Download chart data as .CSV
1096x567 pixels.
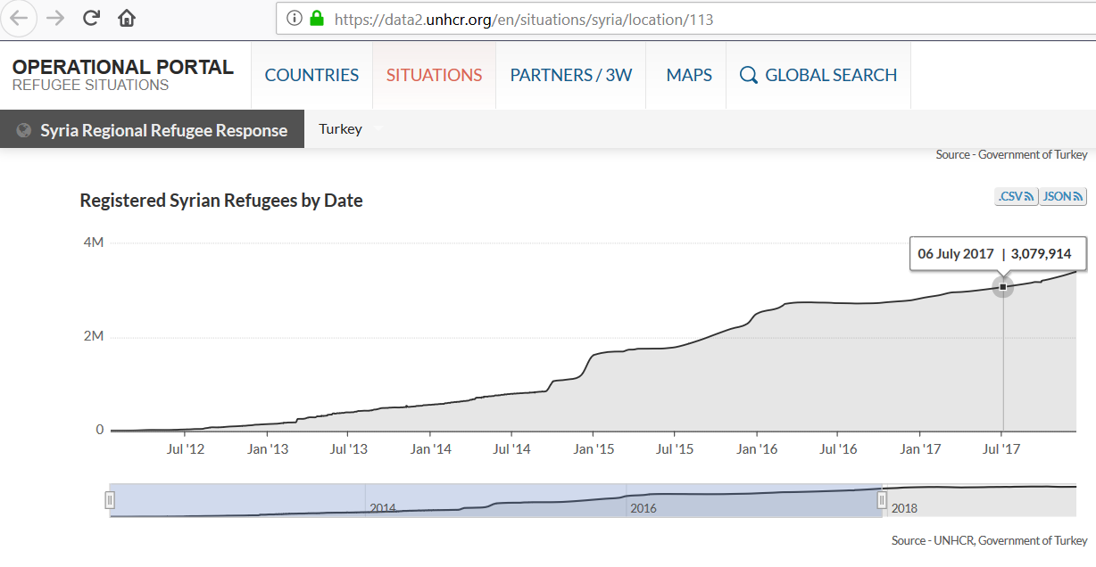pyautogui.click(x=1016, y=196)
